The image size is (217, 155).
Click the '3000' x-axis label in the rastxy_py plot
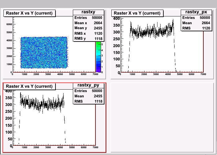(48, 147)
